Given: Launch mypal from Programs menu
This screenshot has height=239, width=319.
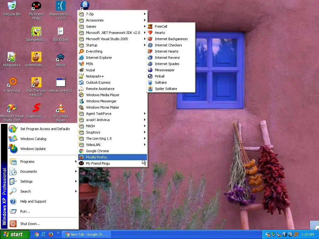Looking at the screenshot, I should click(112, 70).
